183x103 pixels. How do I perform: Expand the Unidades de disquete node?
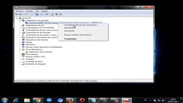[x=20, y=64]
